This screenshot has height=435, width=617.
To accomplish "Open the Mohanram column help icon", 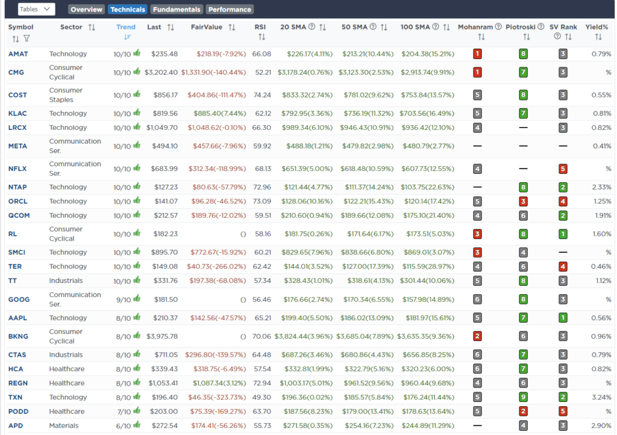I will point(498,26).
